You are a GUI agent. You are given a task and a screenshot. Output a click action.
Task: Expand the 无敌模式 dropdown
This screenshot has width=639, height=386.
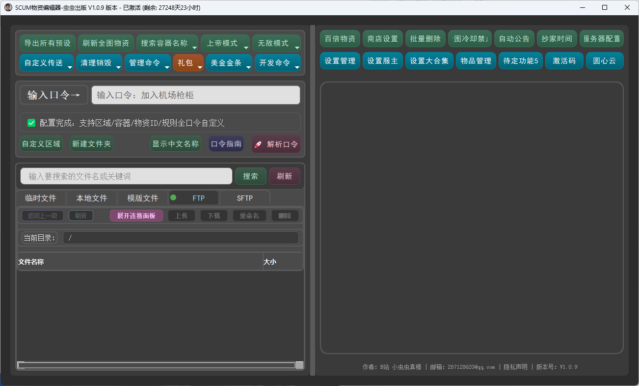[276, 43]
